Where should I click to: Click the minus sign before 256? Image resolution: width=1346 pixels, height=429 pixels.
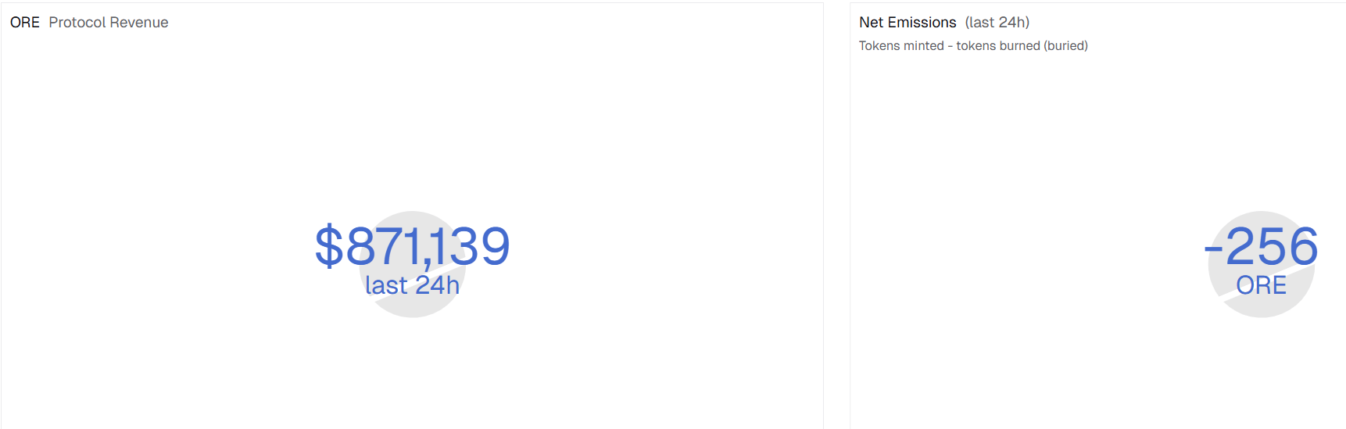pyautogui.click(x=1213, y=249)
